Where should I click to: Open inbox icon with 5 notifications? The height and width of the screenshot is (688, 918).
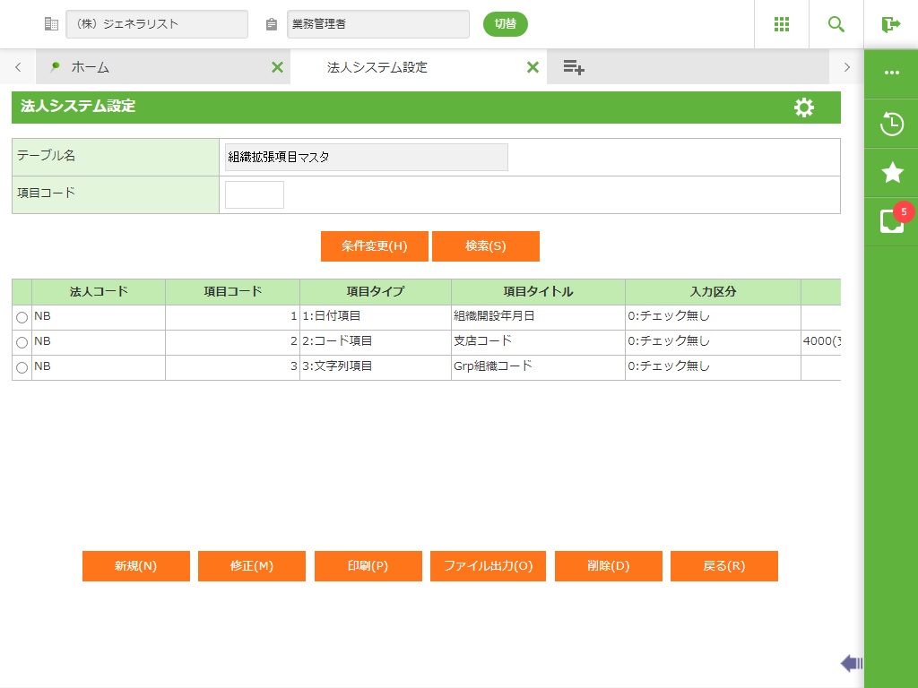891,221
